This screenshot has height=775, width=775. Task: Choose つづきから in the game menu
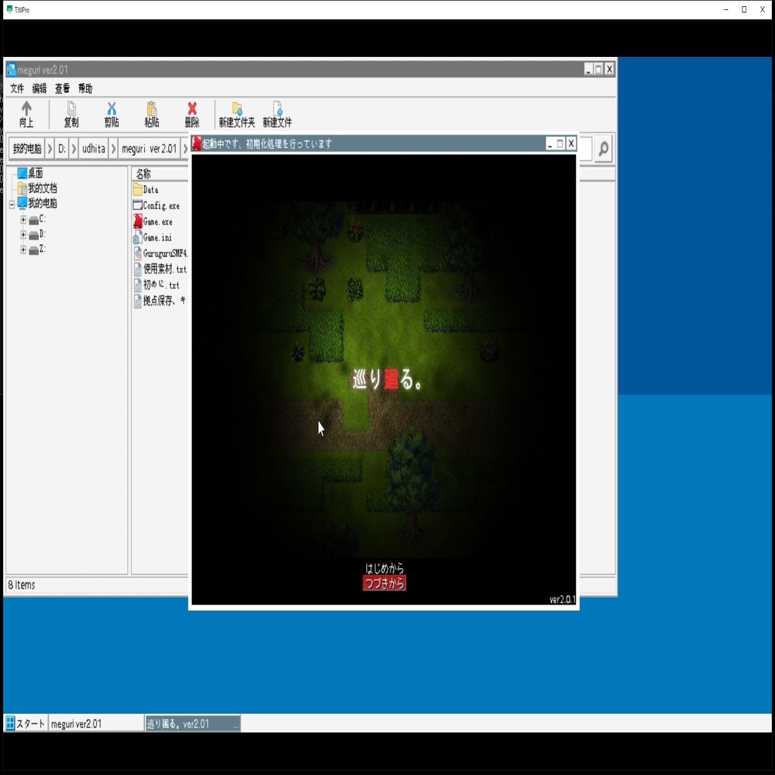(x=384, y=583)
